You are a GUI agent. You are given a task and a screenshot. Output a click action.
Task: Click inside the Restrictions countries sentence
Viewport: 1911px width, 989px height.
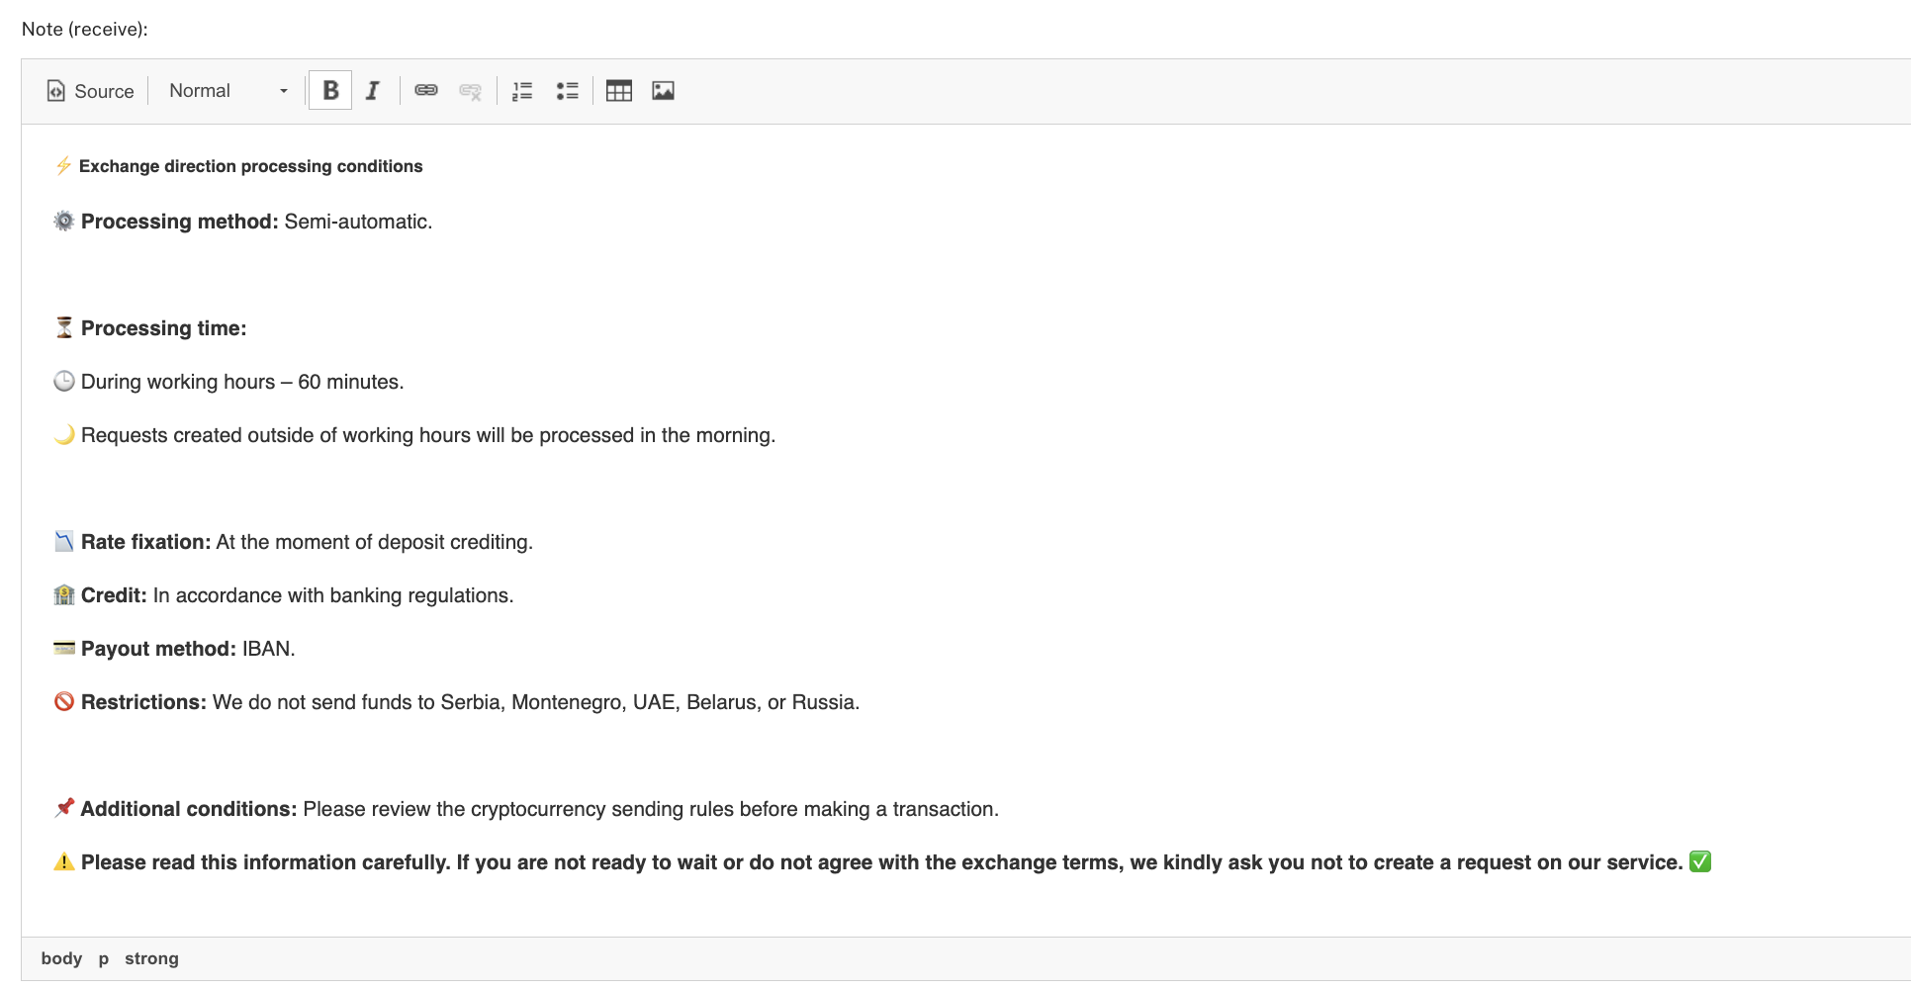pos(535,702)
